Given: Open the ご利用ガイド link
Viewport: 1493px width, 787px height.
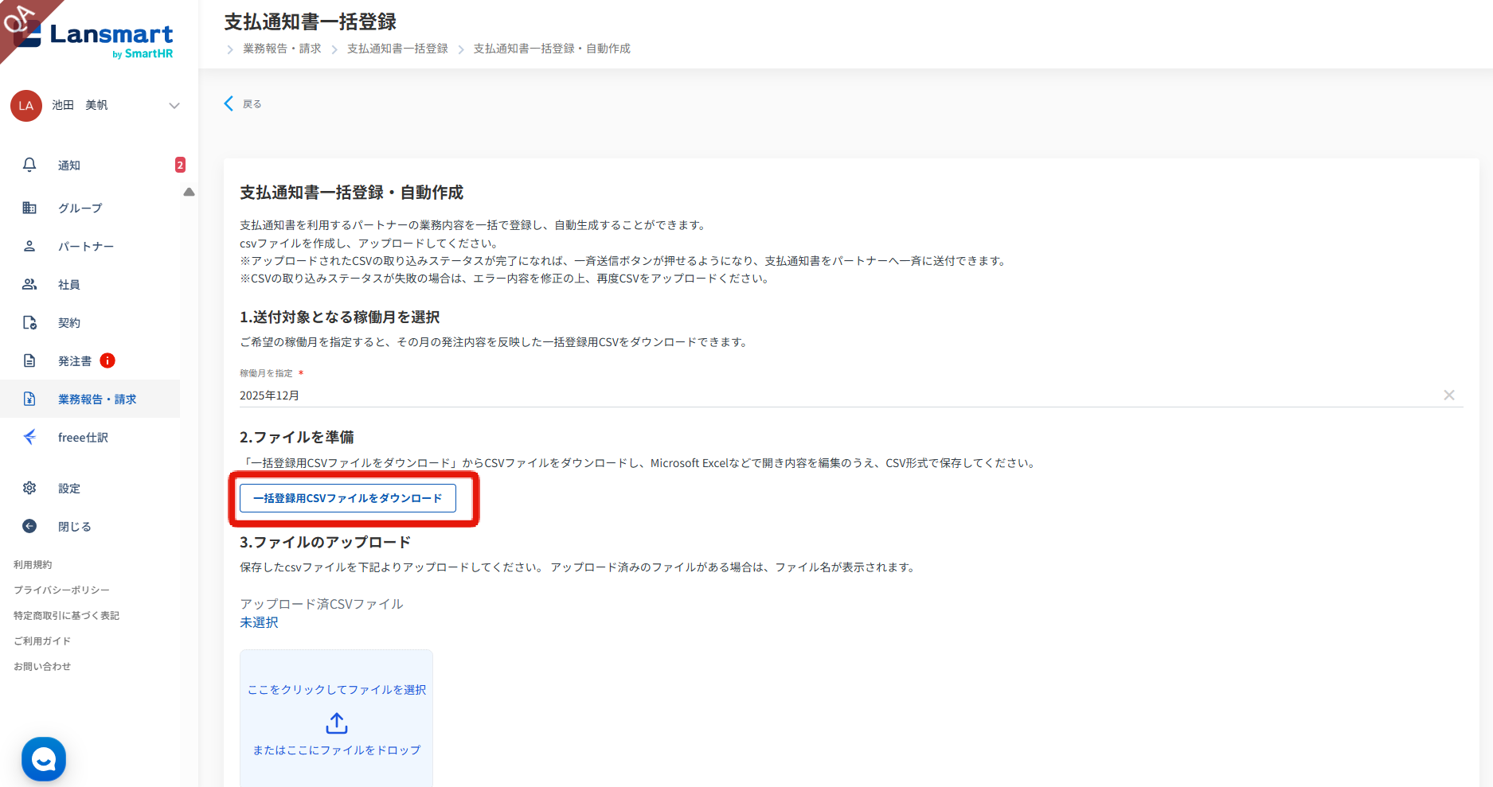Looking at the screenshot, I should pyautogui.click(x=42, y=641).
